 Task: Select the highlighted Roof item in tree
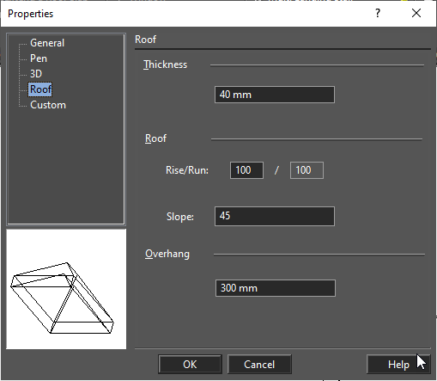[40, 89]
